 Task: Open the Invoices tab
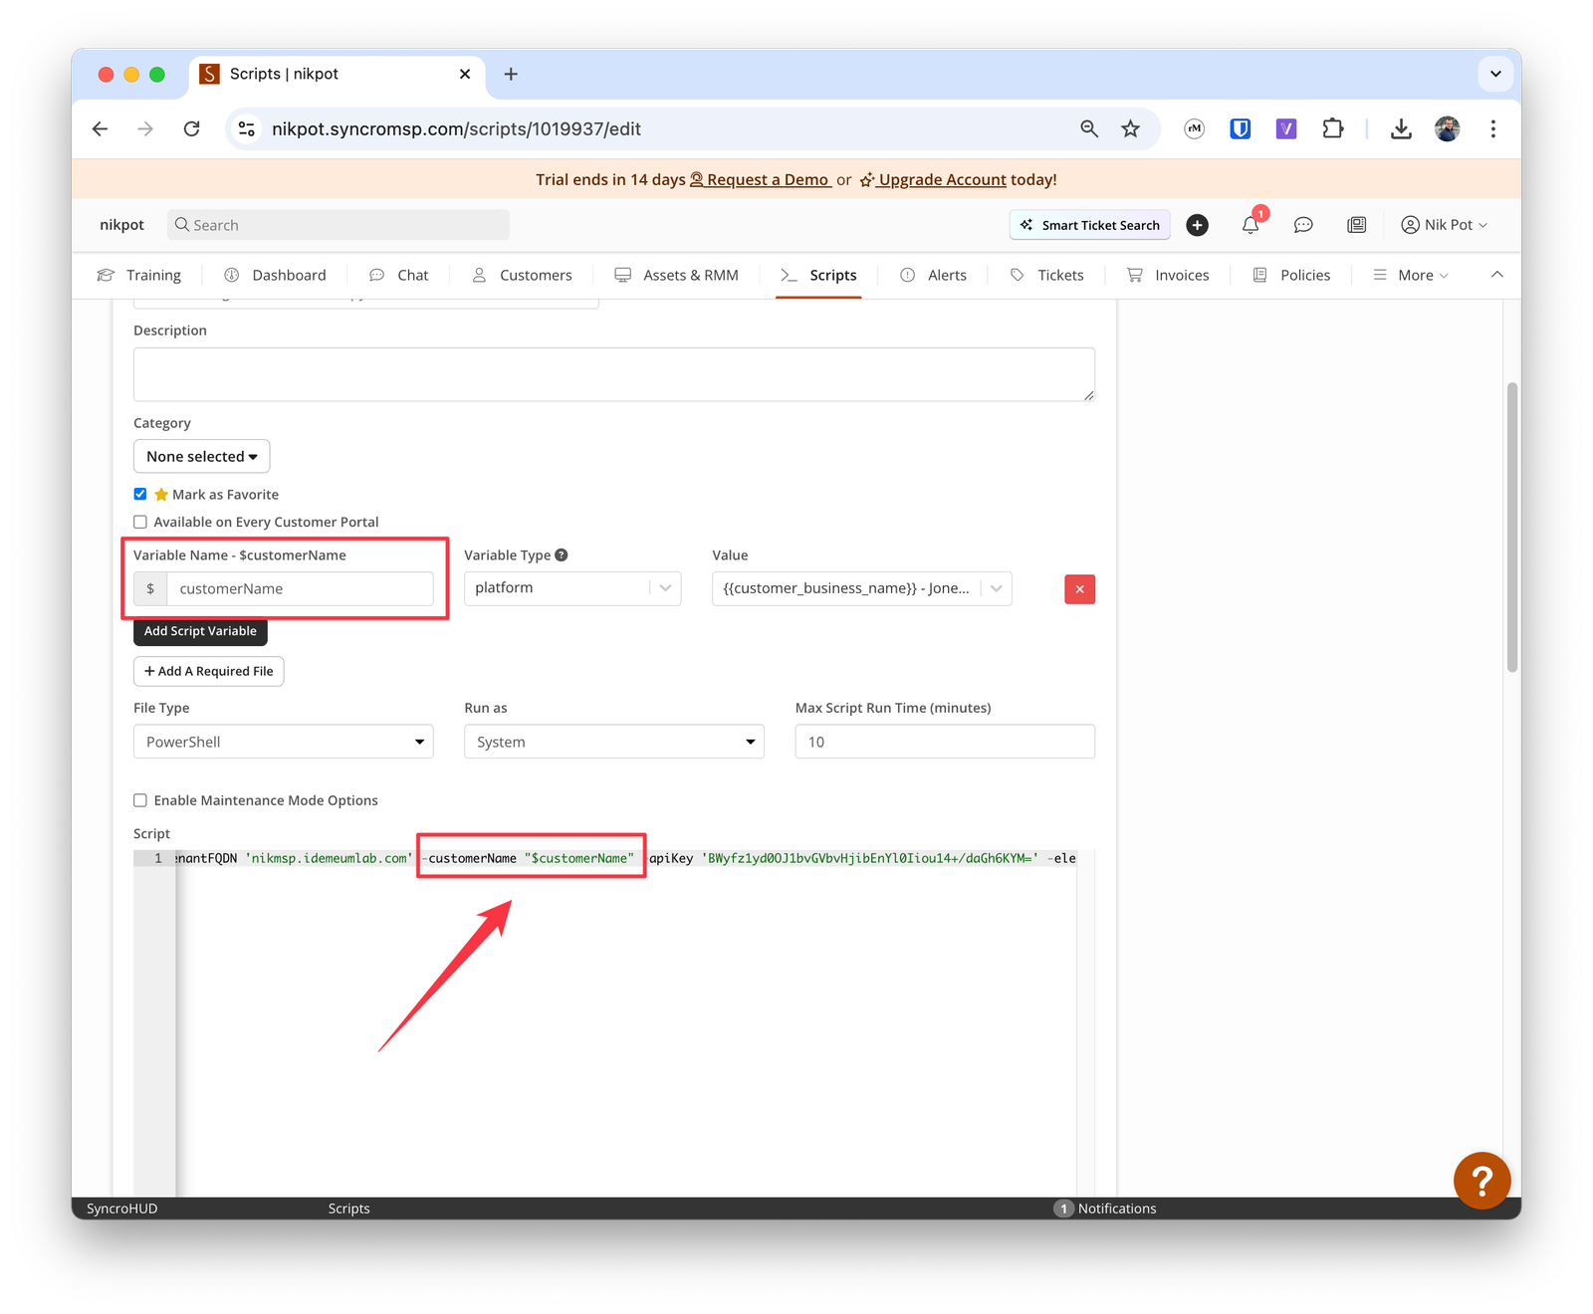click(1168, 275)
